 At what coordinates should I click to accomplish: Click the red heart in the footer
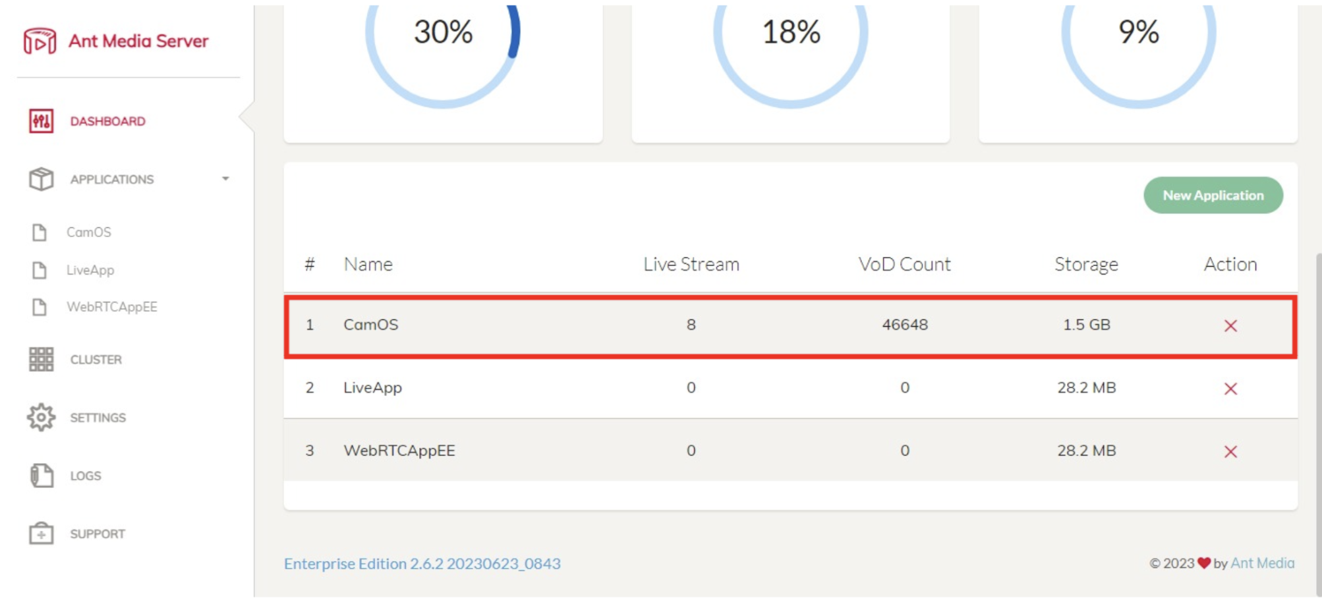point(1204,563)
